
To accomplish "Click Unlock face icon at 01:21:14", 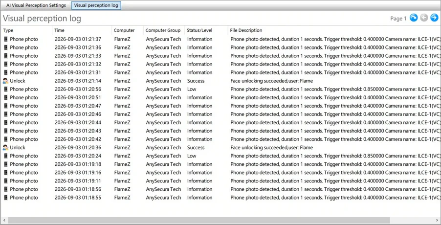I will [6, 81].
